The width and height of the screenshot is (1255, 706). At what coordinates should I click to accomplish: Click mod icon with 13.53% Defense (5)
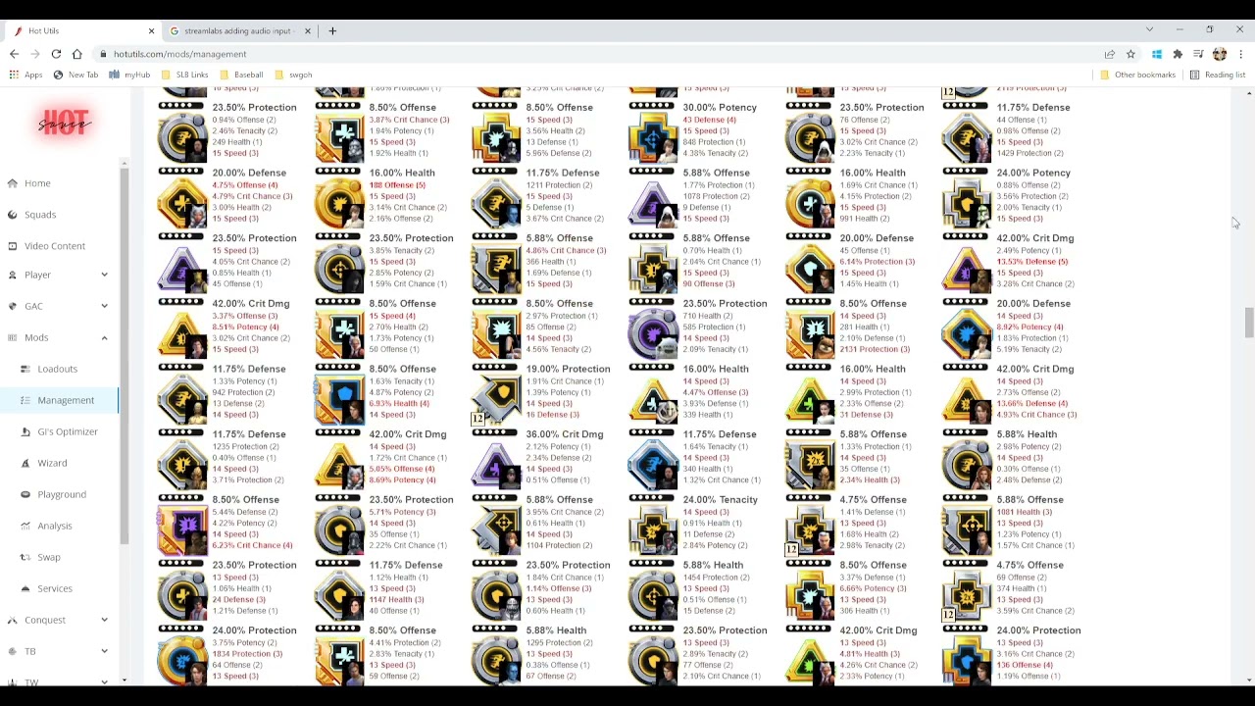coord(967,267)
